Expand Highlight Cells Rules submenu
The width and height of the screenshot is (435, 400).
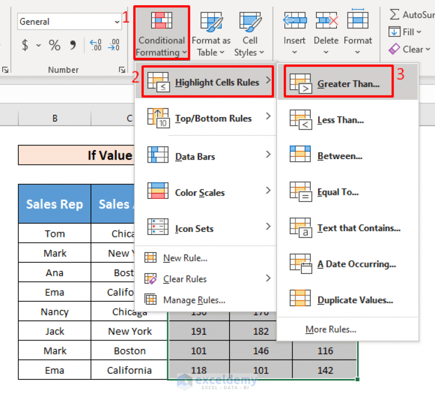pos(206,82)
